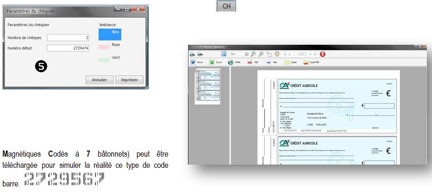The width and height of the screenshot is (432, 193).
Task: Go to previous page arrow
Action: pos(289,54)
